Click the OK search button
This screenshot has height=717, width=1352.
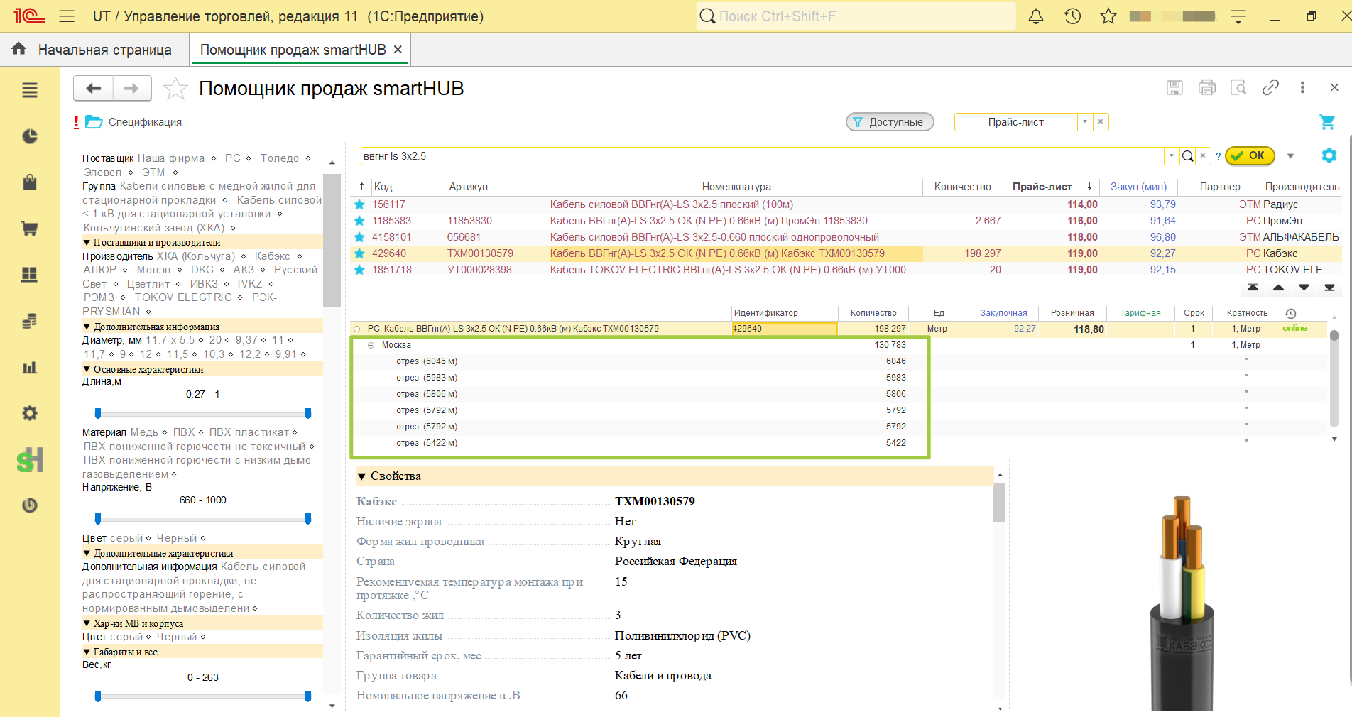1250,155
